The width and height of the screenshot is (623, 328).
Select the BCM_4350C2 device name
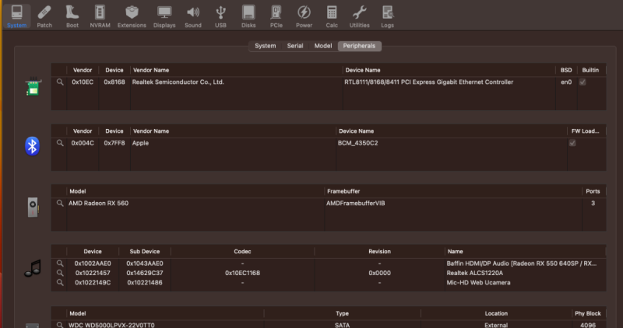[x=357, y=143]
